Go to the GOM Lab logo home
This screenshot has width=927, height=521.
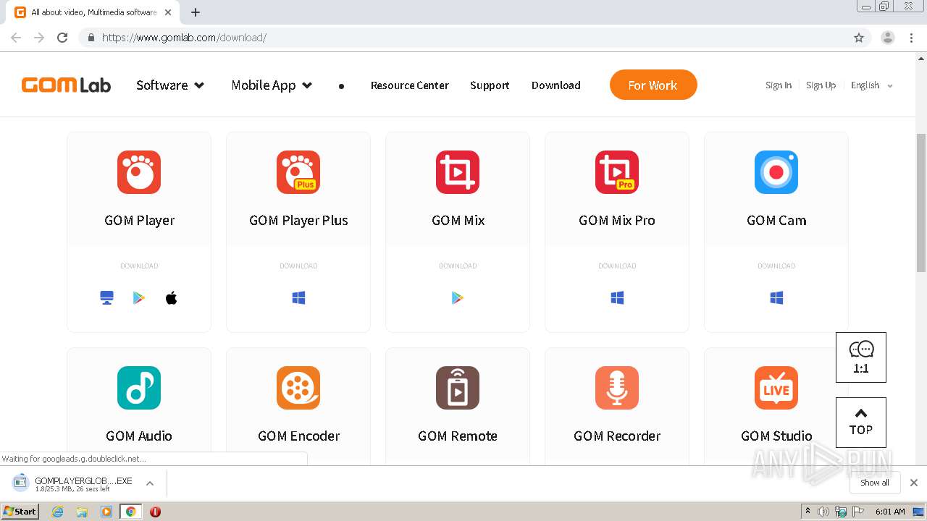pyautogui.click(x=66, y=85)
